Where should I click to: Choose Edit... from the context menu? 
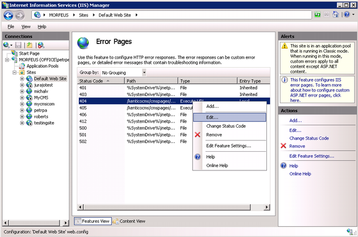click(x=230, y=117)
